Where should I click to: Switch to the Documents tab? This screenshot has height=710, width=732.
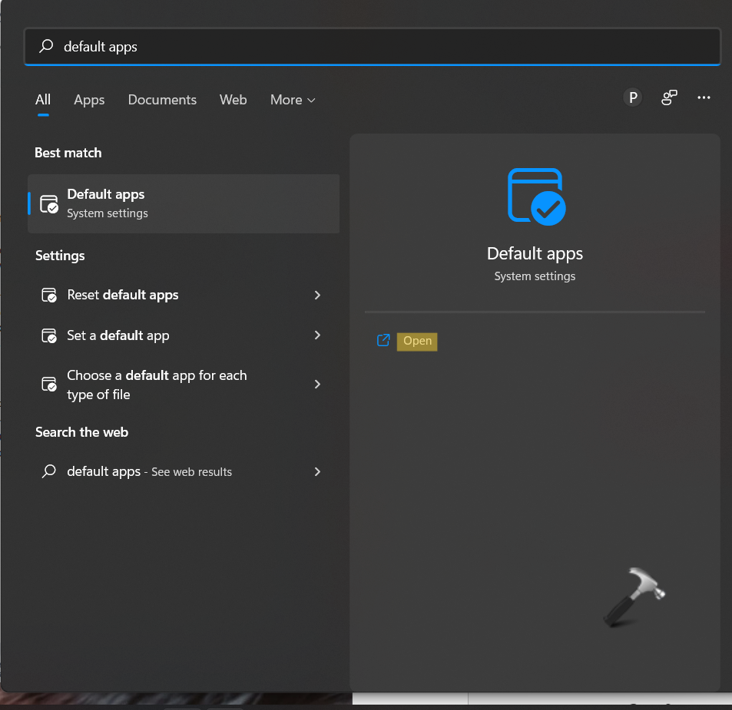click(162, 100)
